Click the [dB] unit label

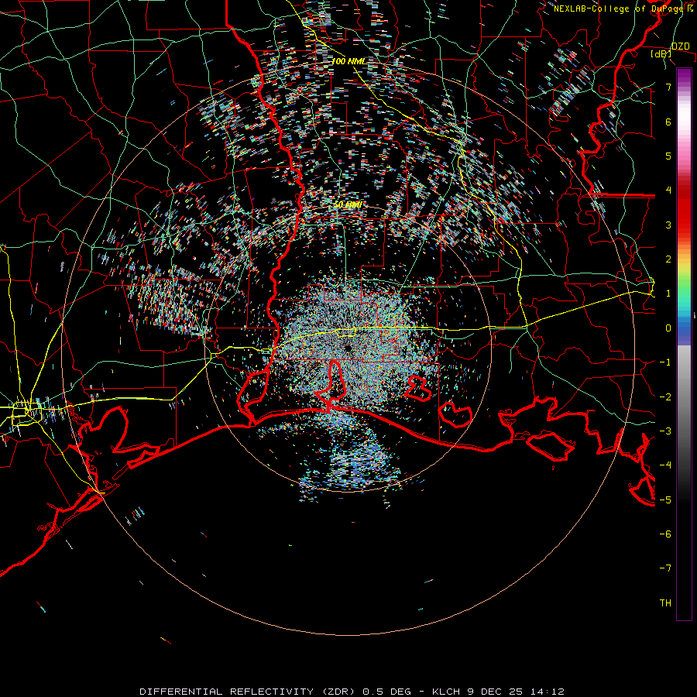(661, 53)
